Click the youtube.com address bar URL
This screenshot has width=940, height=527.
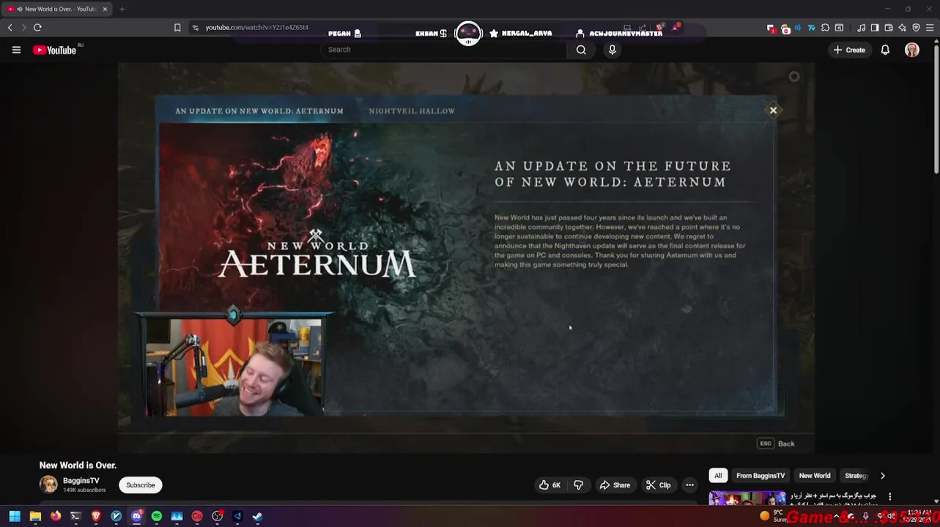(256, 28)
